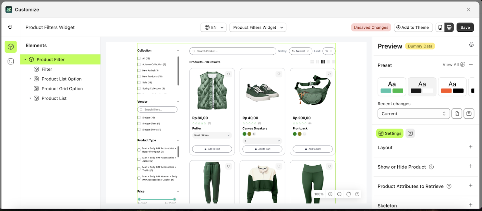Switch to the Settings tab

[390, 133]
